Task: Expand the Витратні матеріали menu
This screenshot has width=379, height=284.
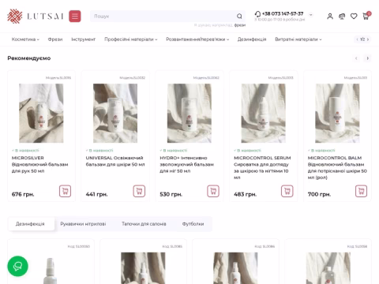Action: 298,39
